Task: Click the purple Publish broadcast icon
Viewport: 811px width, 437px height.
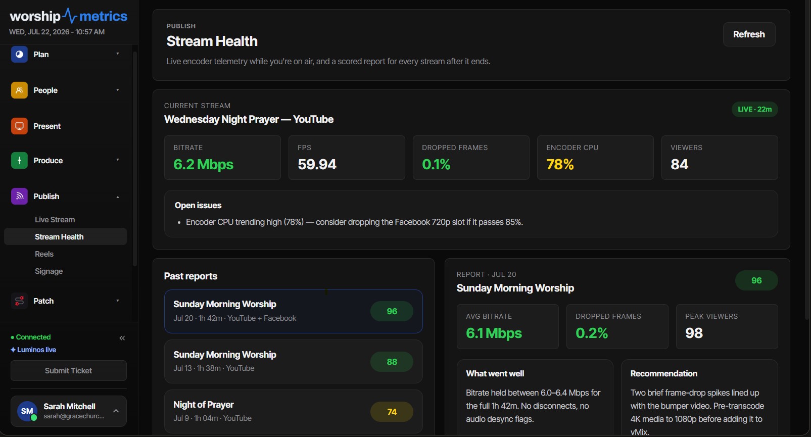Action: (x=19, y=196)
